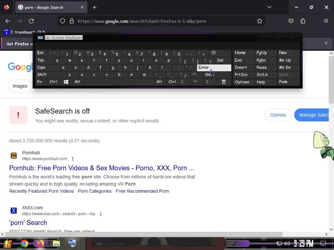Open the On-Screen Keyboard Help

click(x=266, y=82)
